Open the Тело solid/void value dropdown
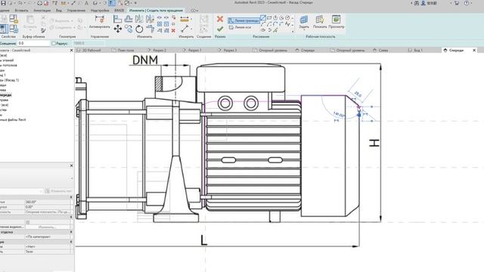Image resolution: width=484 pixels, height=272 pixels. click(48, 252)
